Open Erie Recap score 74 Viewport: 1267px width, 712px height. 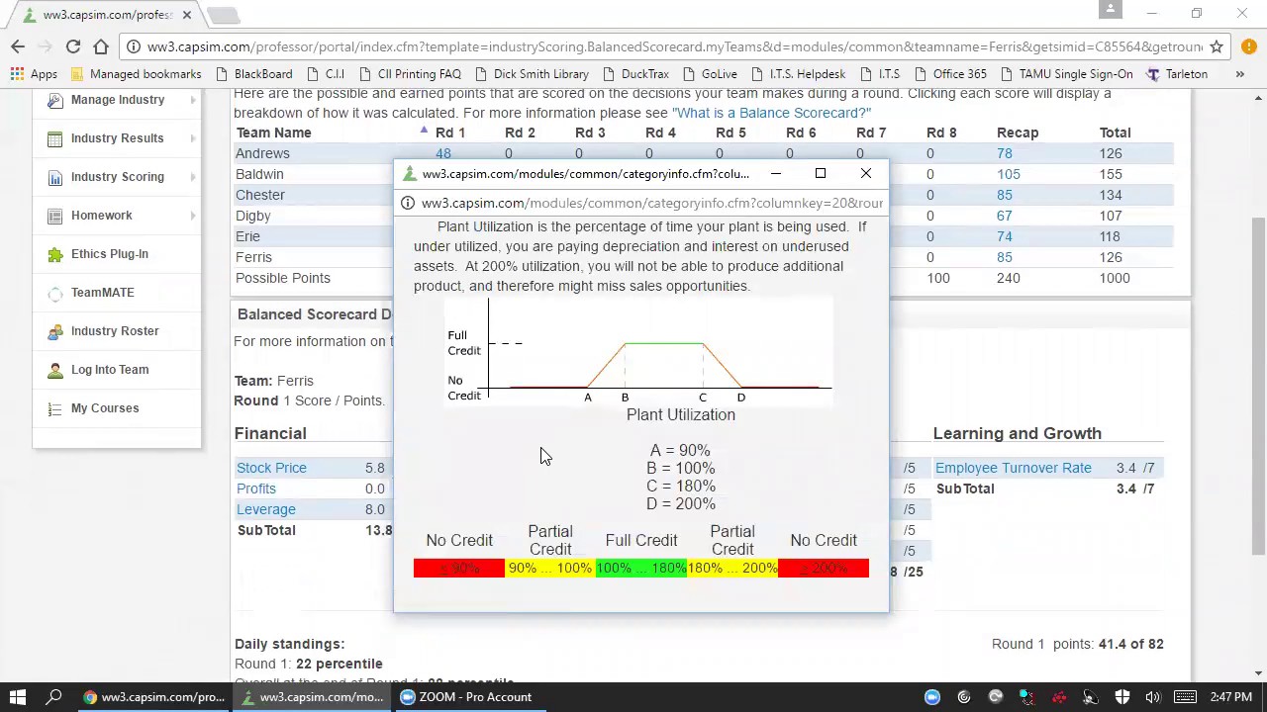pos(1005,236)
